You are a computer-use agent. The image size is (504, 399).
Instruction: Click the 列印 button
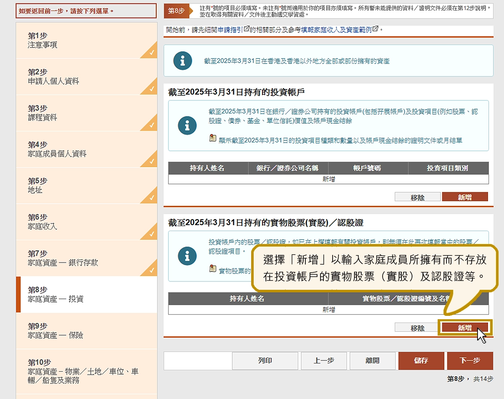coord(265,361)
